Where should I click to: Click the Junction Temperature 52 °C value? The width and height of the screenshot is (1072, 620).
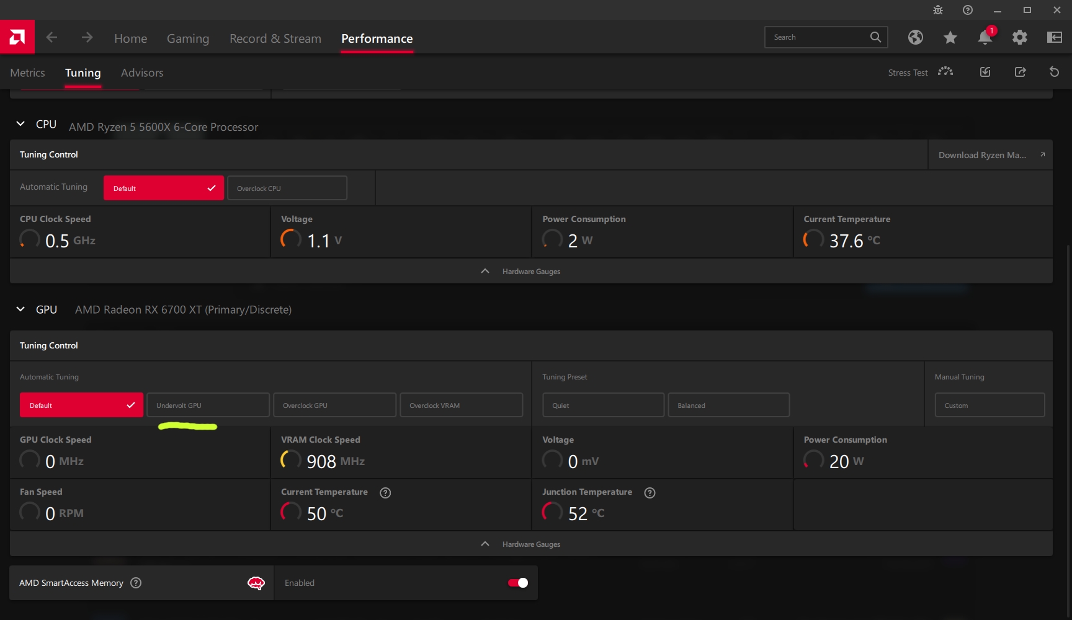586,513
